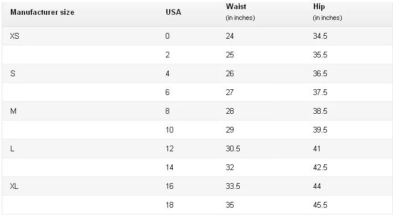Click the Hip column header
The width and height of the screenshot is (393, 215).
click(x=319, y=7)
